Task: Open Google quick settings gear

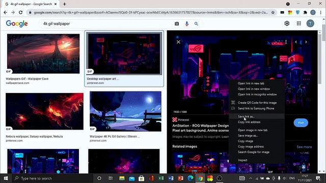Action: tap(287, 23)
